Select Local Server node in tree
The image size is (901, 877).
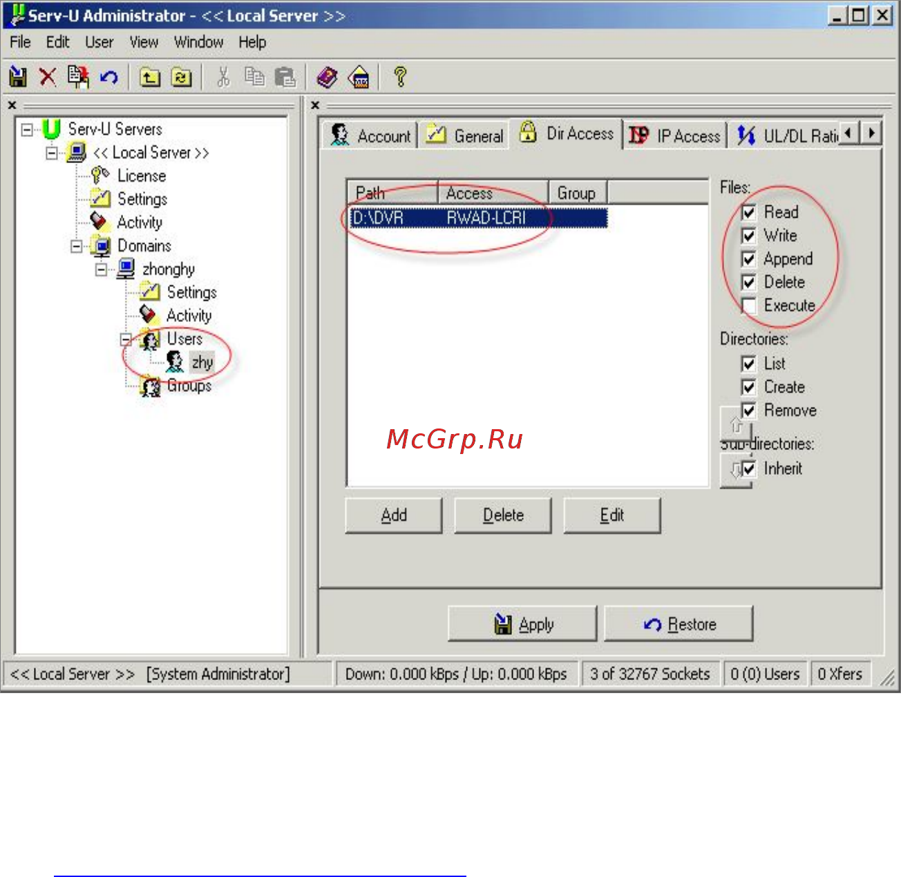(151, 153)
